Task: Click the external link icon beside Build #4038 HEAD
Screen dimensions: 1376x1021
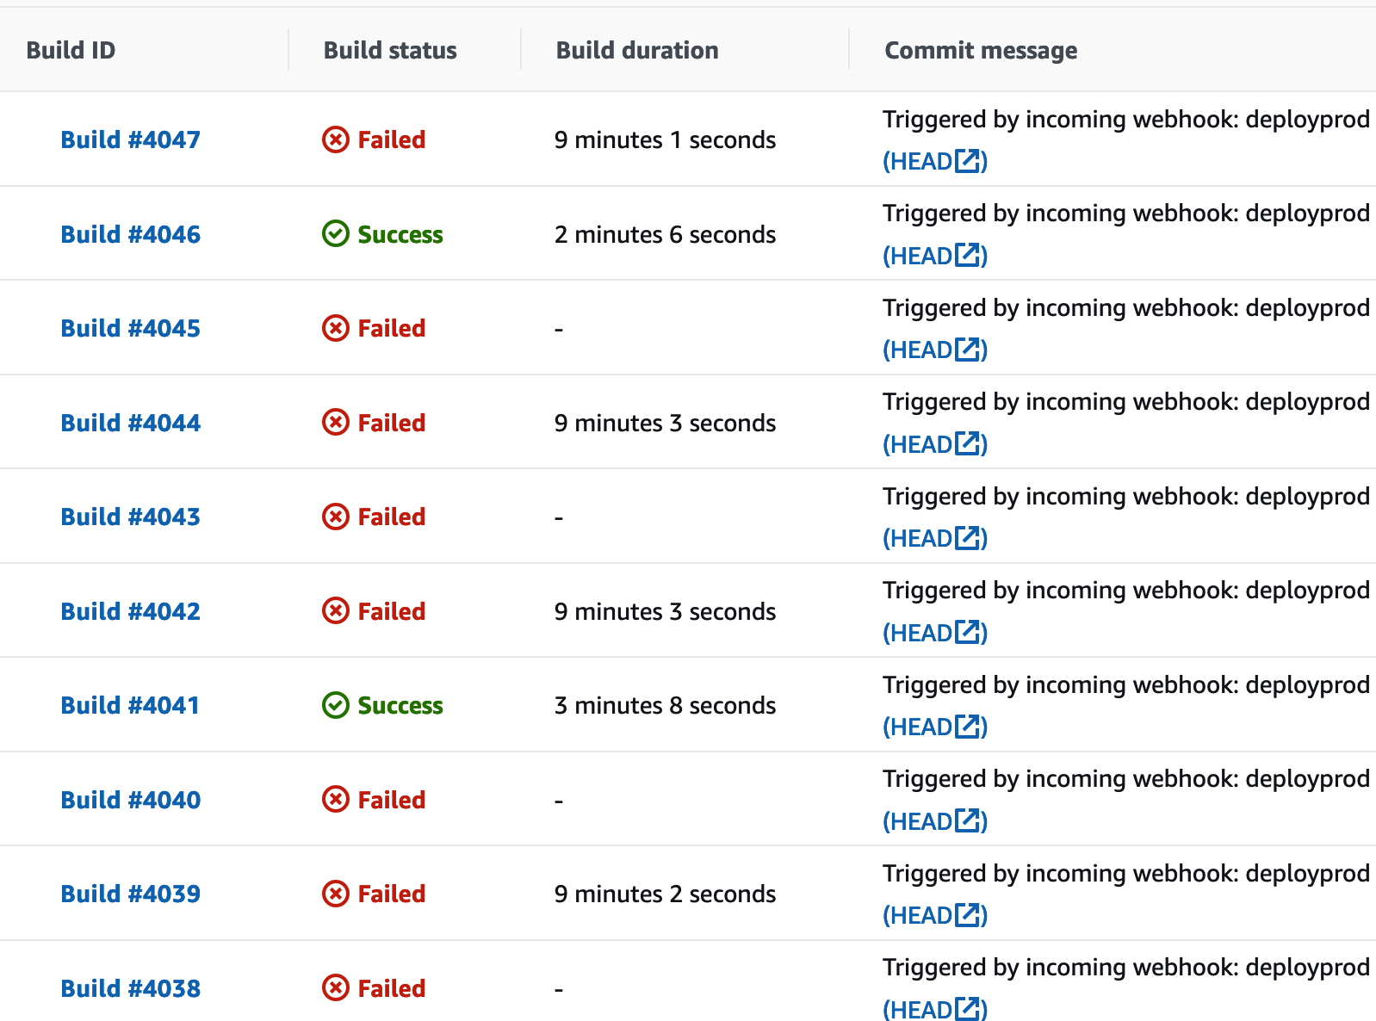Action: point(966,1009)
